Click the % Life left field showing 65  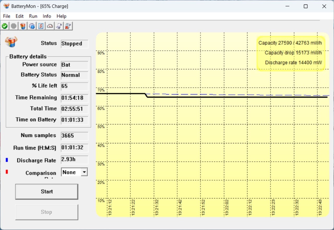pos(75,86)
